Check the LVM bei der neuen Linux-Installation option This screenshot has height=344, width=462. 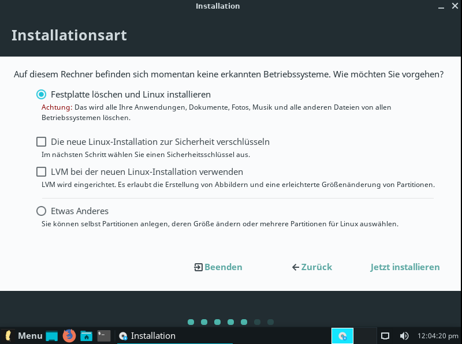41,171
